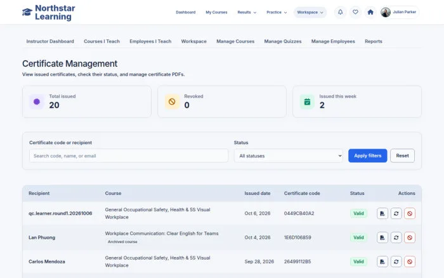Click the Course column header
The height and width of the screenshot is (278, 444).
[x=113, y=194]
